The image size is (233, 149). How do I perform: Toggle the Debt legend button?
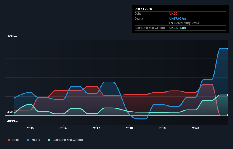point(14,140)
